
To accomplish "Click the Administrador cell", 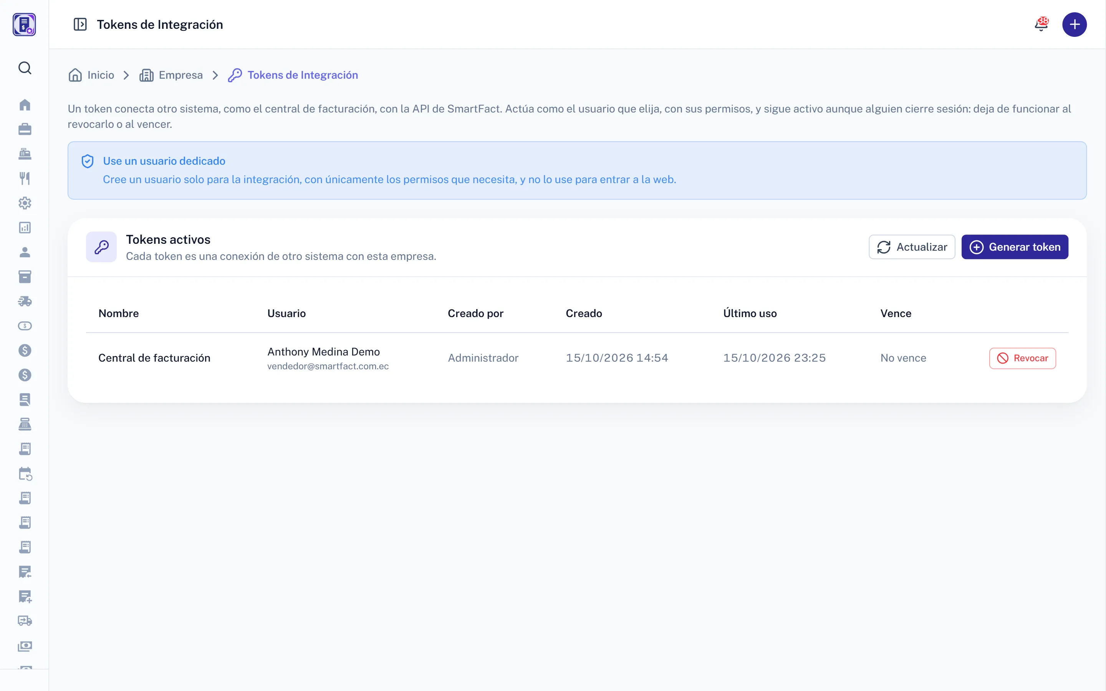I will 483,358.
